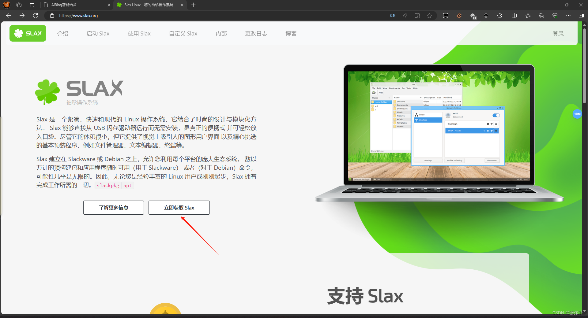Open the Extensions puzzle icon
The image size is (588, 318).
[x=499, y=16]
